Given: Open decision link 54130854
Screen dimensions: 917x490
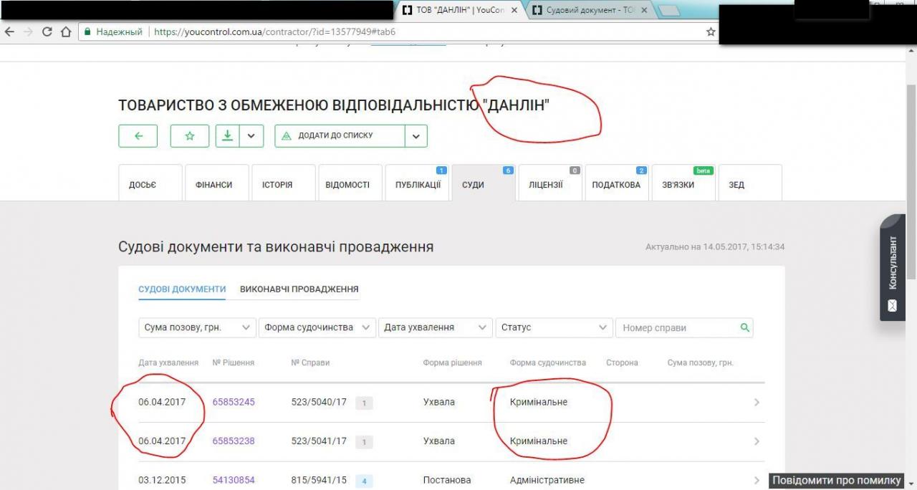Looking at the screenshot, I should pyautogui.click(x=234, y=480).
